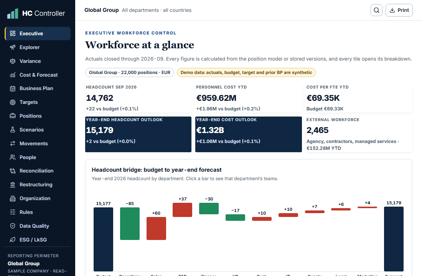Open the Reconciliation page
Viewport: 422px width, 276px height.
pyautogui.click(x=38, y=171)
